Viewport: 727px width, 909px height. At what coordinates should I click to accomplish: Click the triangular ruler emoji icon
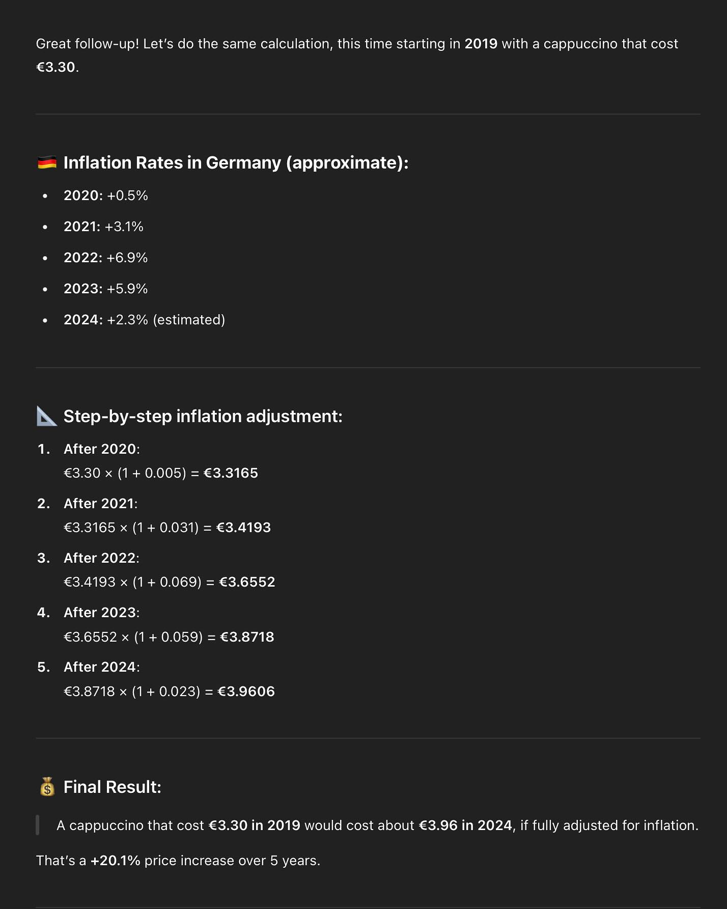[47, 417]
